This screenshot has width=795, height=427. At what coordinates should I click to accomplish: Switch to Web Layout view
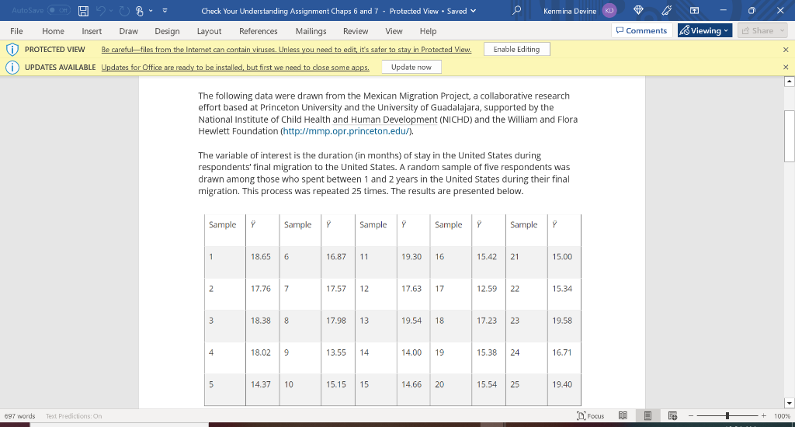click(x=673, y=416)
